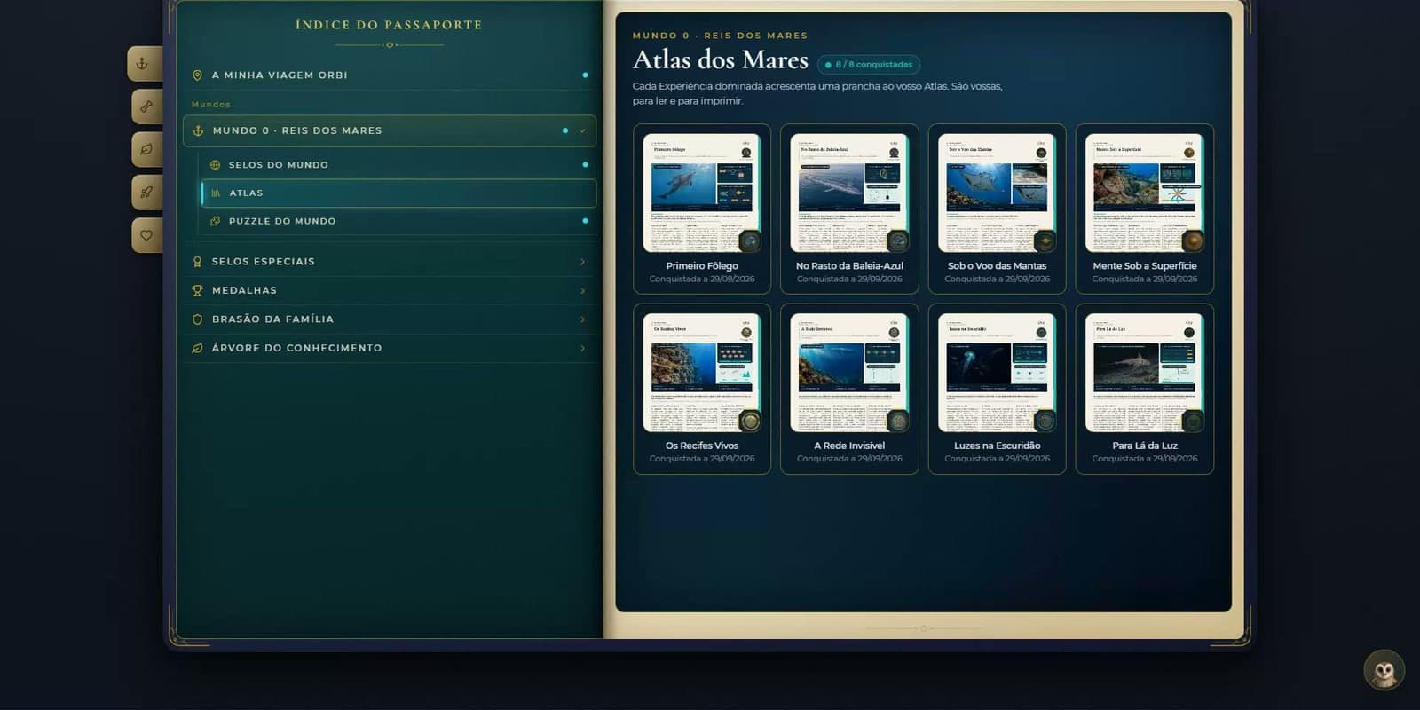Expand the Medalhas section
1420x710 pixels.
[x=390, y=290]
